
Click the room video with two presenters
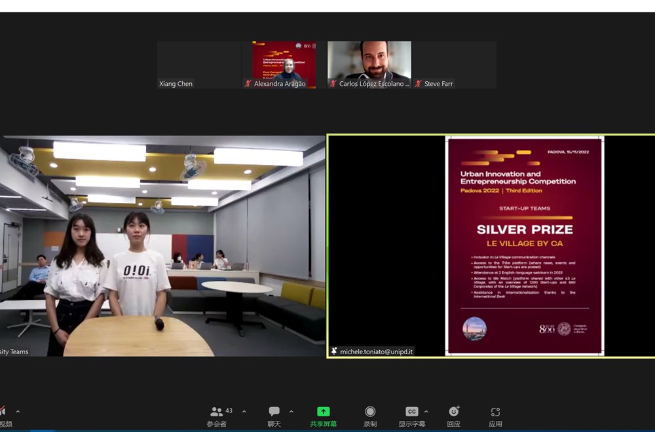(x=162, y=246)
